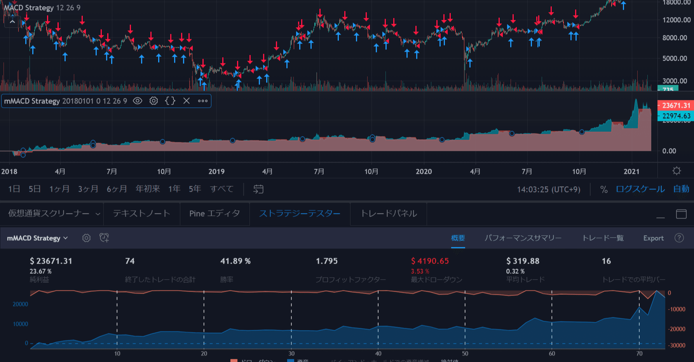Open the Pine エディタ tab
The height and width of the screenshot is (362, 694).
tap(214, 213)
